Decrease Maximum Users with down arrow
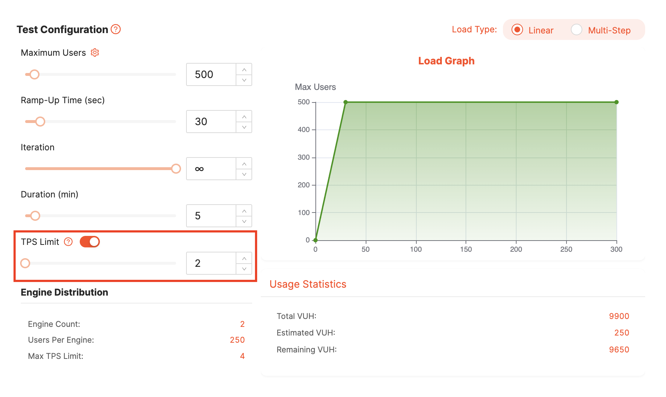Image resolution: width=666 pixels, height=397 pixels. click(x=244, y=80)
